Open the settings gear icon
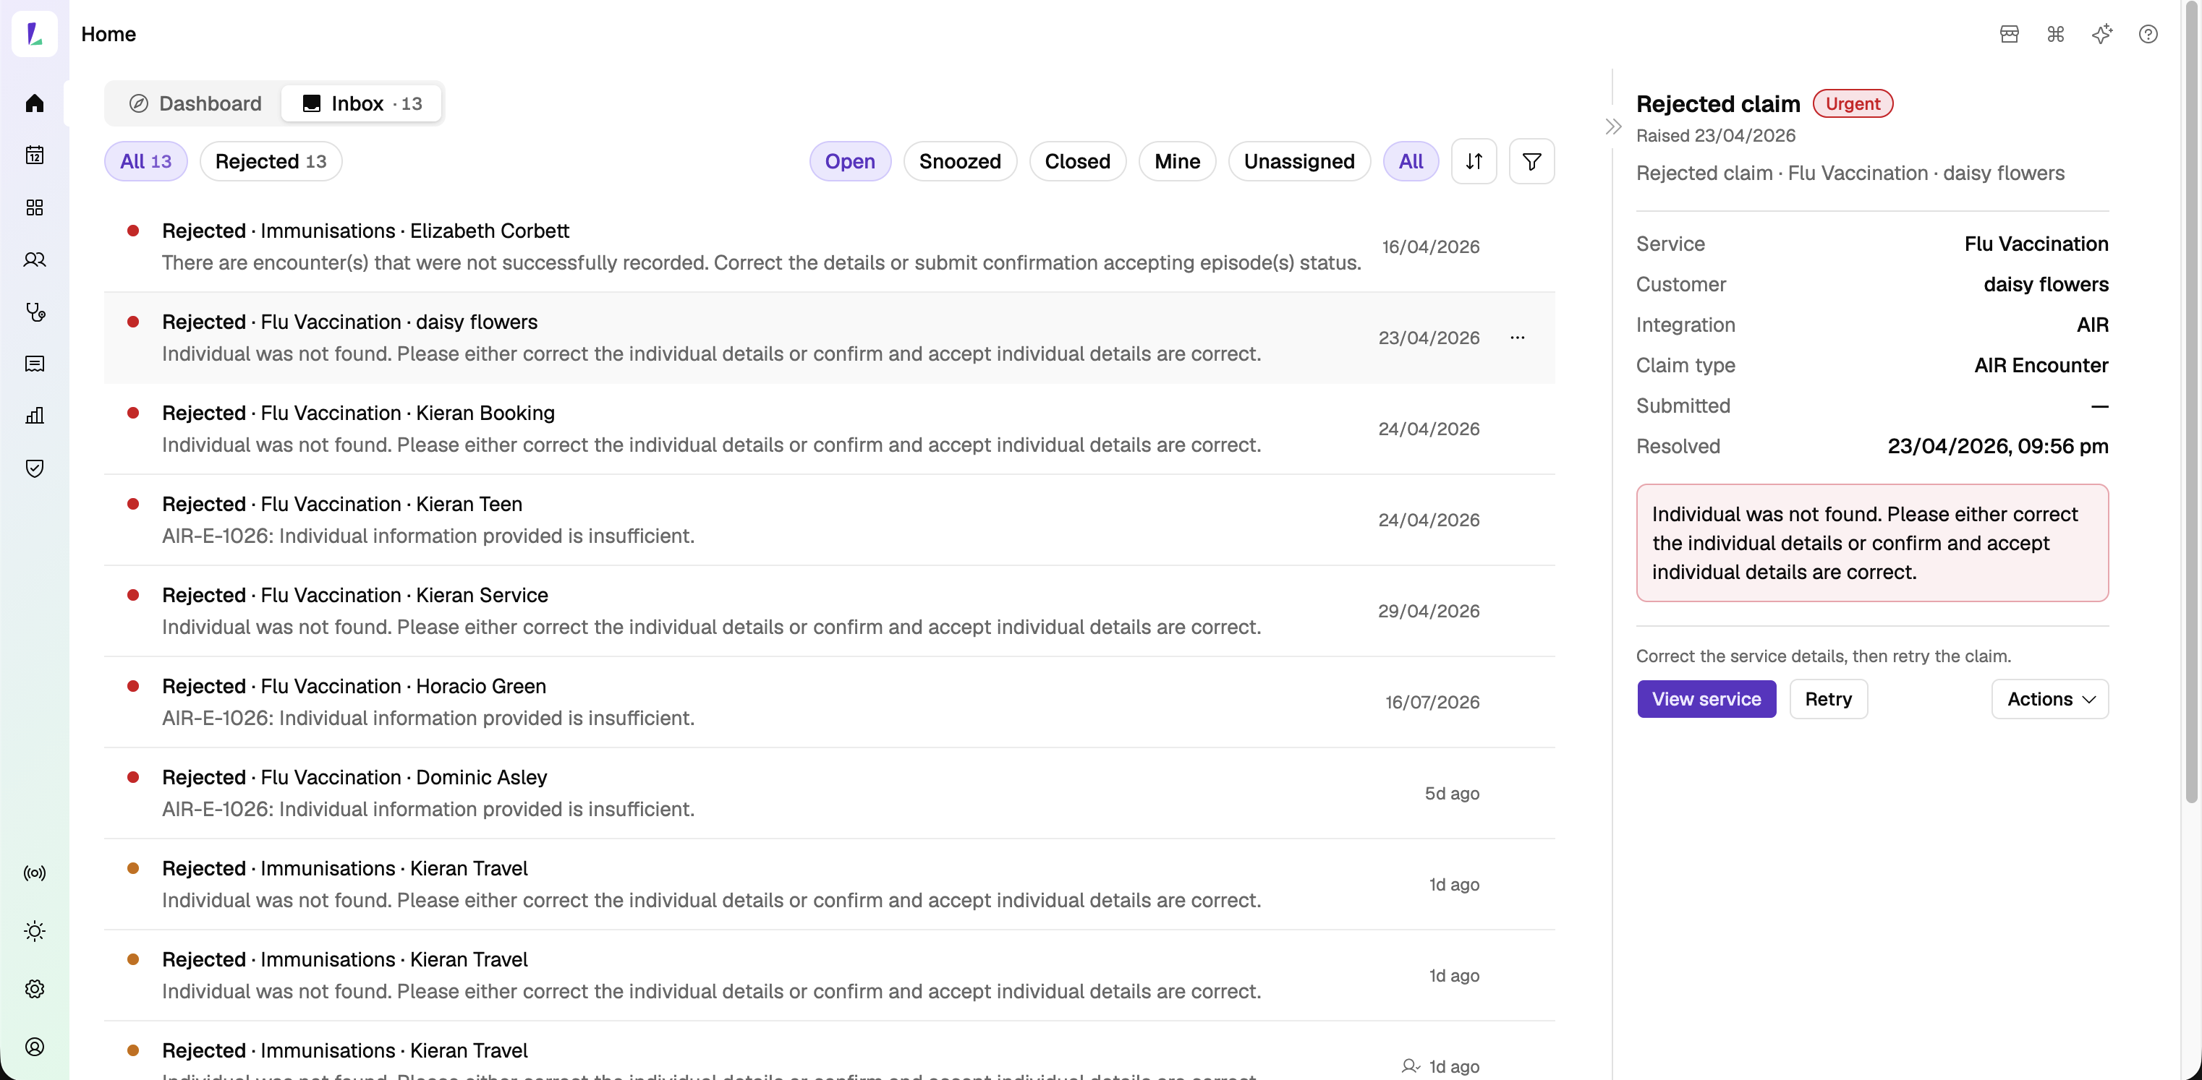This screenshot has height=1080, width=2202. 34,989
